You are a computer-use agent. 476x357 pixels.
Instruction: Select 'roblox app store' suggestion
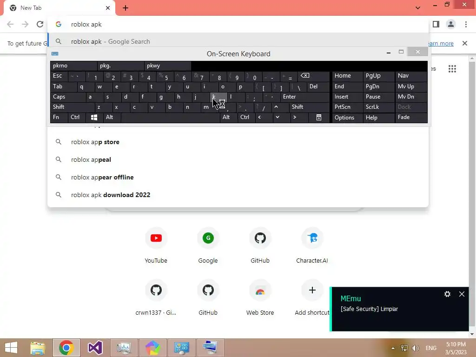tap(238, 142)
